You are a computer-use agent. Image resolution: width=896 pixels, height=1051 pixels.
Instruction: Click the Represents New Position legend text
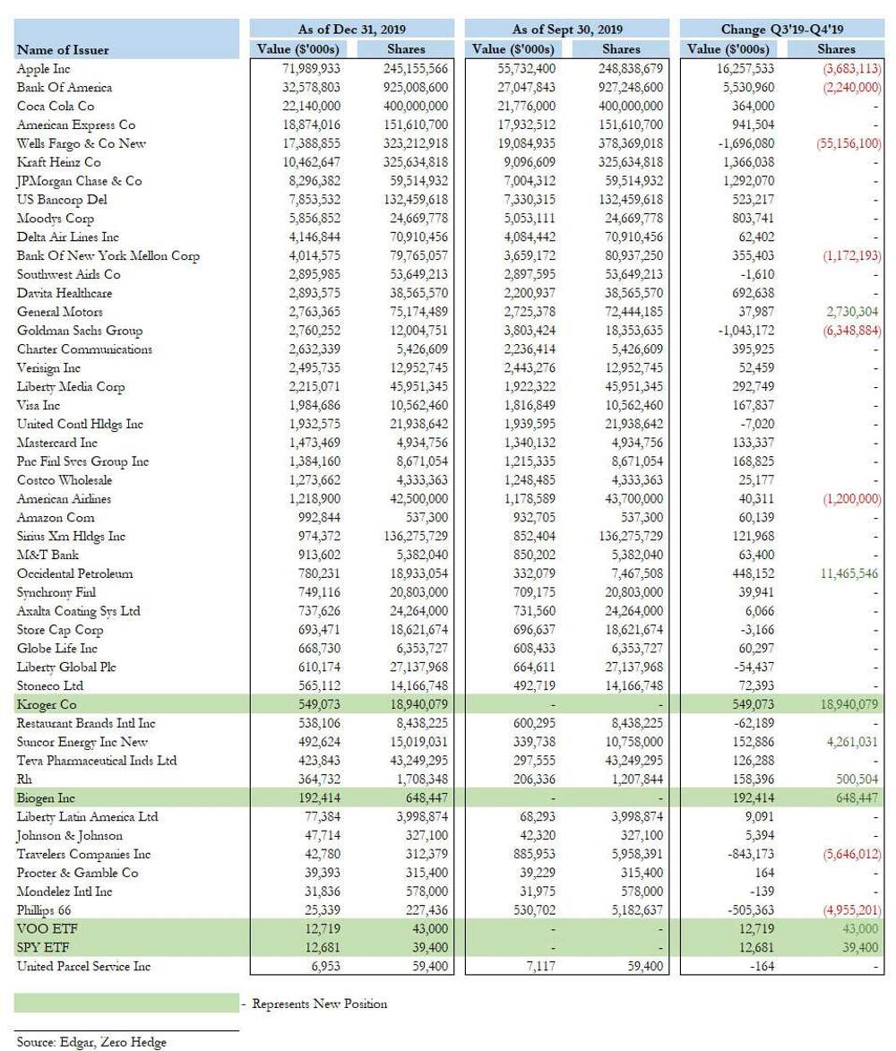319,1004
